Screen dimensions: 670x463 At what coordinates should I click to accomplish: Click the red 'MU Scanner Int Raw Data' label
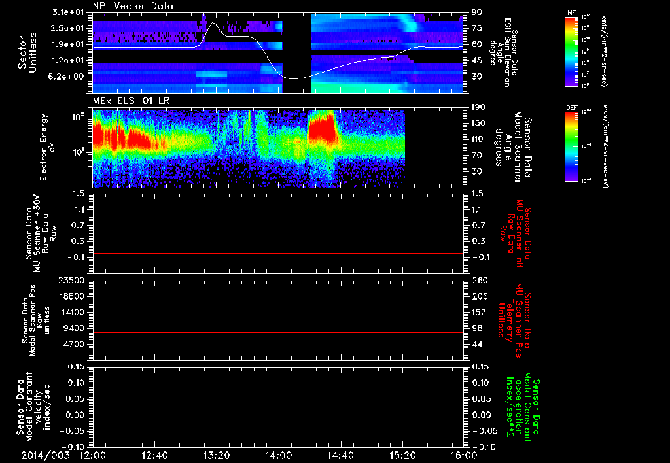coord(516,233)
